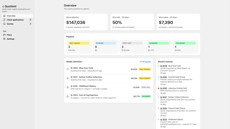
Task: Click the $1,016 amount for Wildflower Bakery
Action: click(x=136, y=87)
